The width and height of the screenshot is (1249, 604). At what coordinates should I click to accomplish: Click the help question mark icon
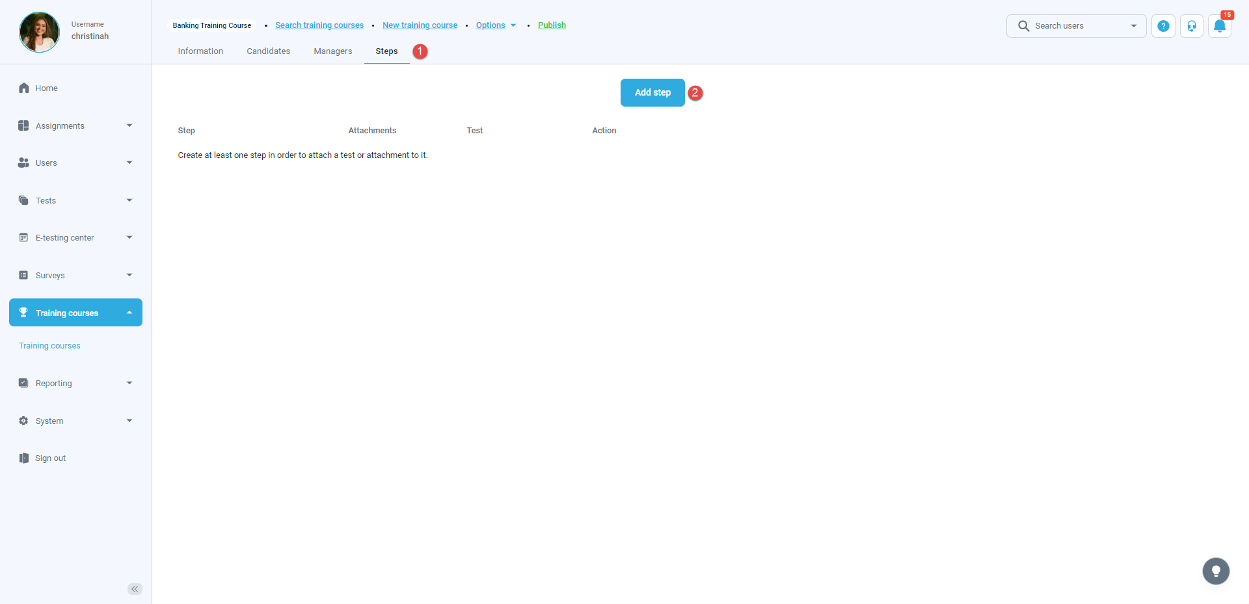tap(1163, 26)
